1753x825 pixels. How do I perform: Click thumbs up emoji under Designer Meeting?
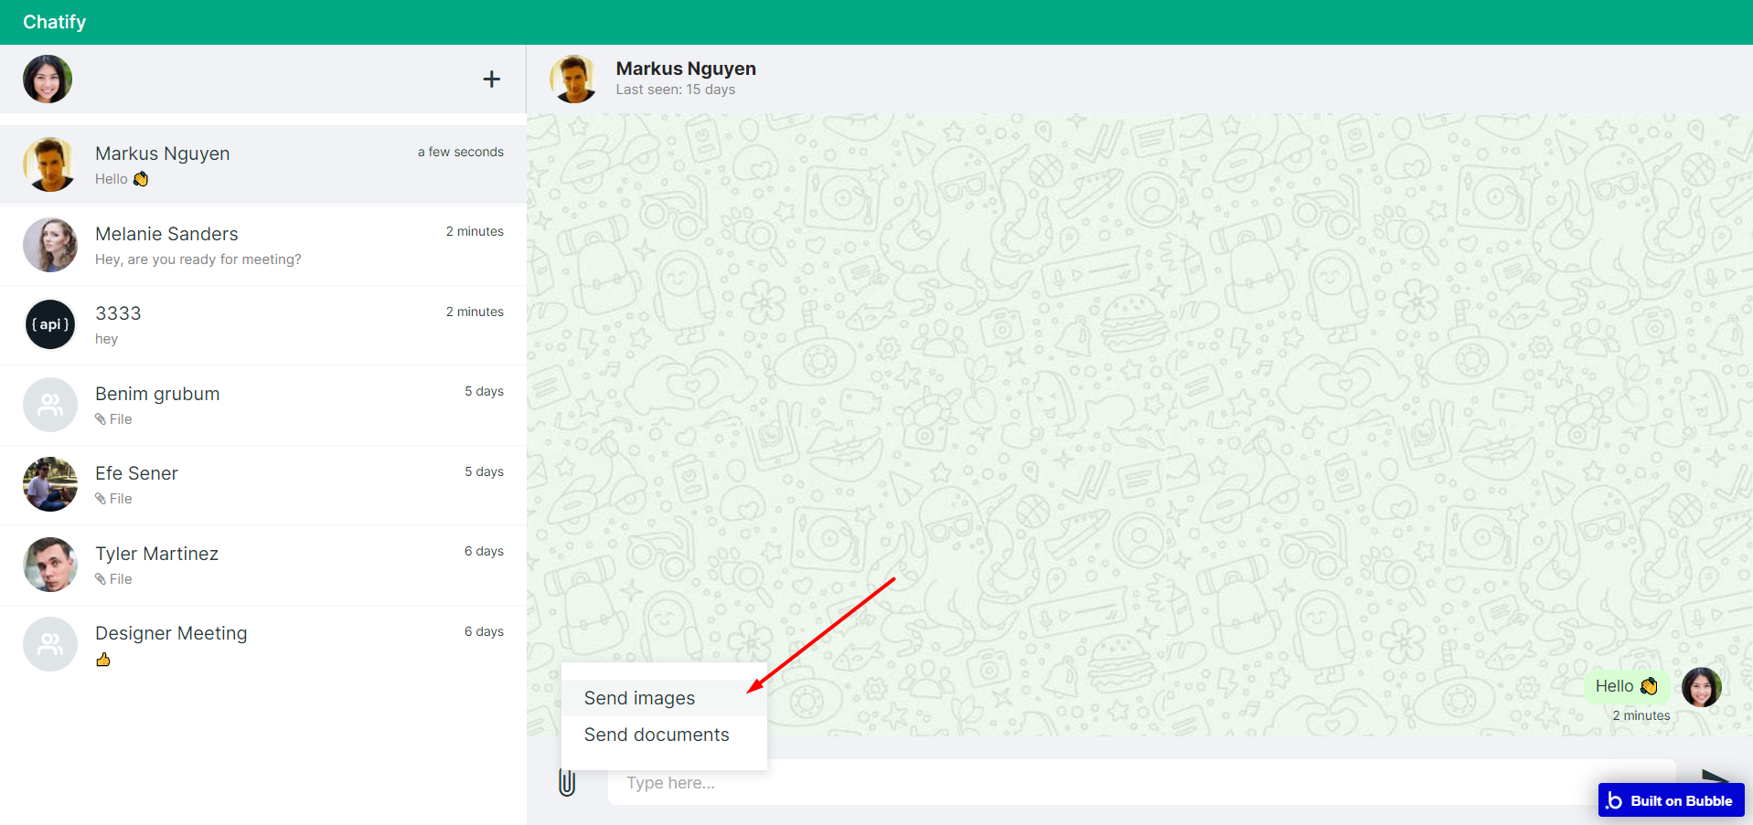(103, 659)
